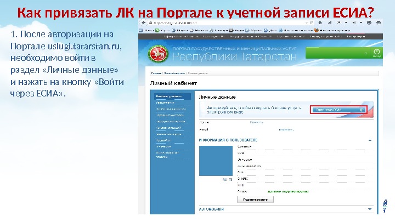Open 'Государственный Совет РТ' in the top bar
Screen dimensions: 395x222
250,37
